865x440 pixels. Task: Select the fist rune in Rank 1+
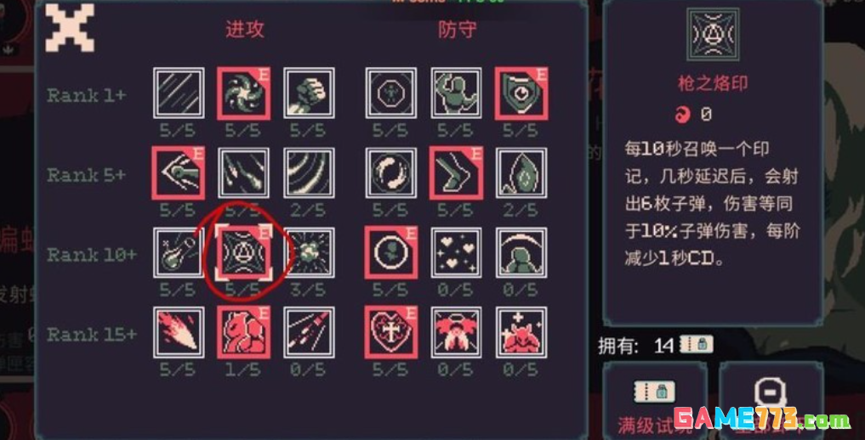pos(309,93)
